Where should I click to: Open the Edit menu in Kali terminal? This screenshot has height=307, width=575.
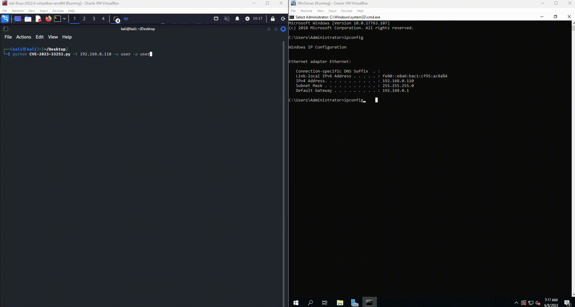click(40, 37)
